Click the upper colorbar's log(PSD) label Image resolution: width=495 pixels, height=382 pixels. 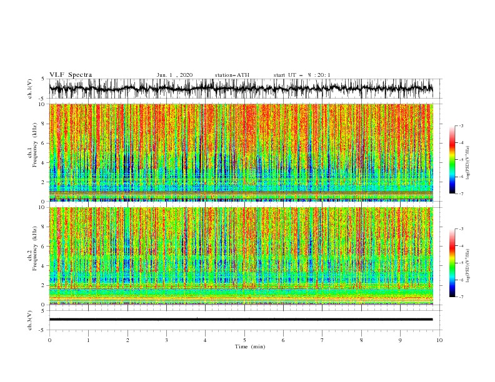[x=468, y=163]
